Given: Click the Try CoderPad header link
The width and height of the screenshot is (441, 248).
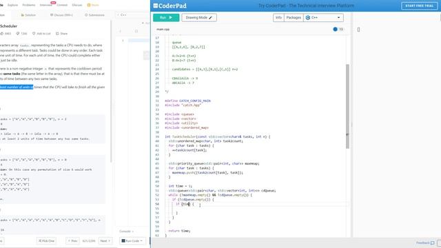Looking at the screenshot, I should click(x=306, y=6).
